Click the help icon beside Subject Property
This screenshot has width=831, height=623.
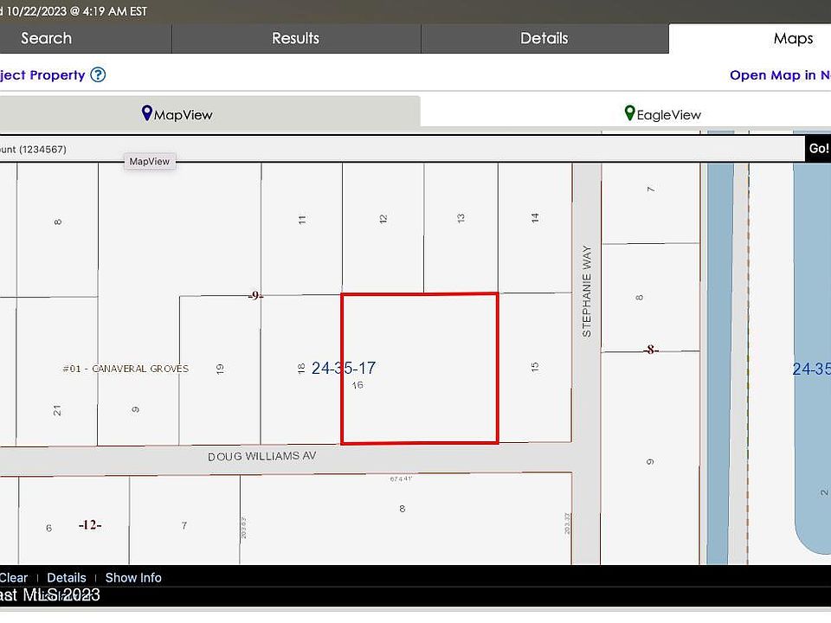point(98,75)
